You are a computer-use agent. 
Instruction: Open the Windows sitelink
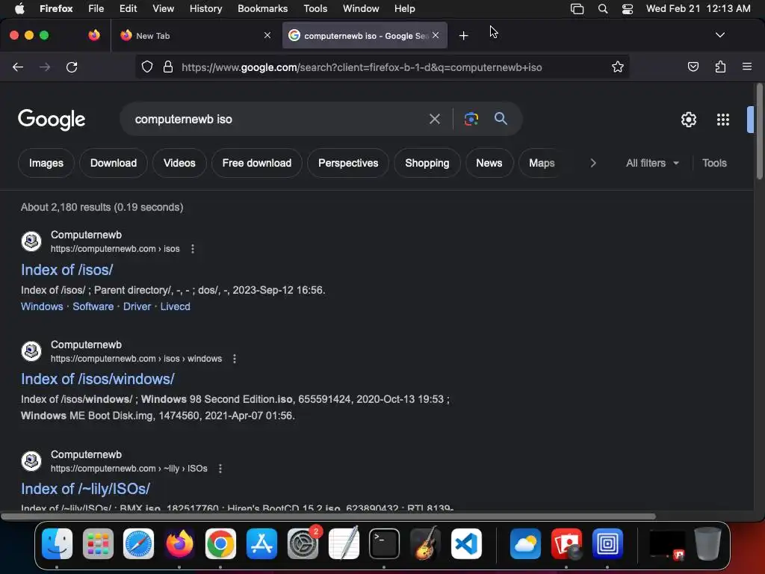point(42,306)
